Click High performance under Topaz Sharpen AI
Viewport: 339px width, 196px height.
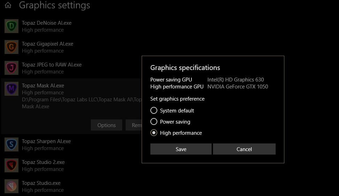point(43,148)
